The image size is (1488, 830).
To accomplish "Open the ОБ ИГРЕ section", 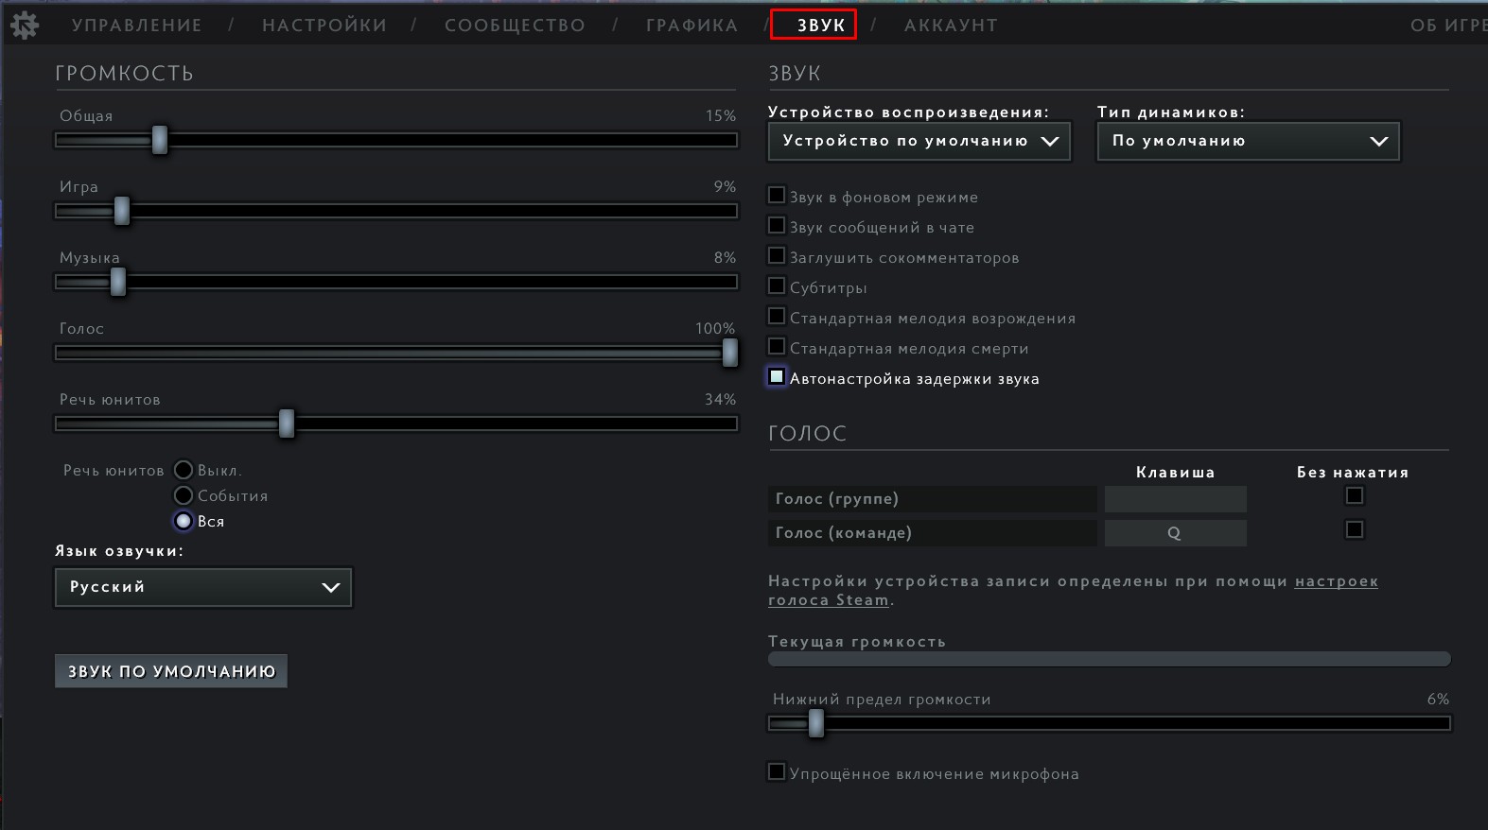I will pyautogui.click(x=1448, y=26).
